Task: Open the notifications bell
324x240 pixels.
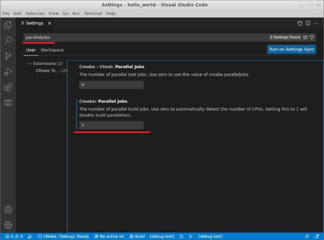Action: 317,236
